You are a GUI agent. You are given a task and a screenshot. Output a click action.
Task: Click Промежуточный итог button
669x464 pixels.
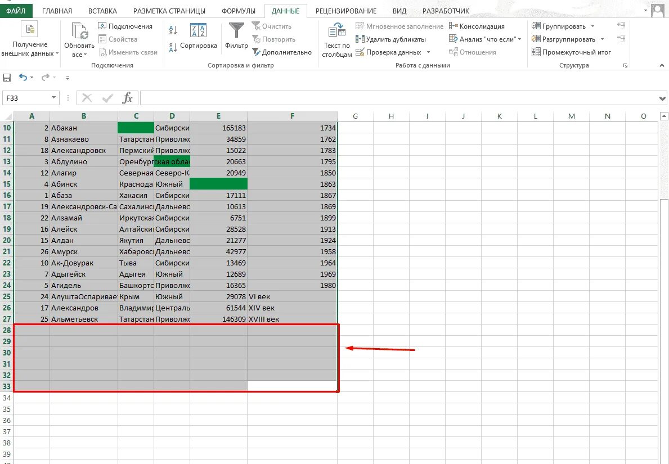tap(571, 52)
